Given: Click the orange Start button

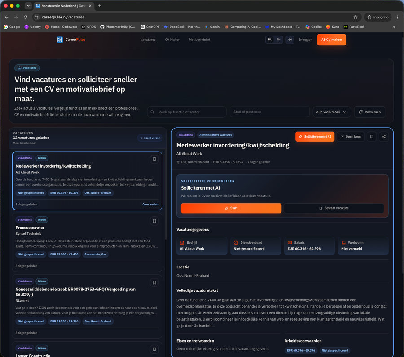Looking at the screenshot, I should click(231, 208).
